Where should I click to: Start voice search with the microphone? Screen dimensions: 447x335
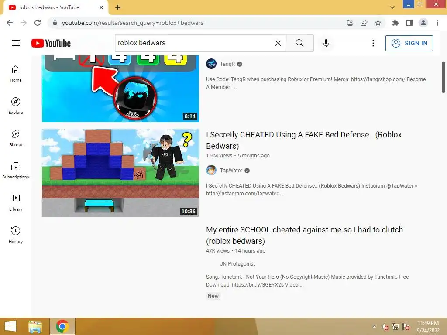pyautogui.click(x=326, y=43)
